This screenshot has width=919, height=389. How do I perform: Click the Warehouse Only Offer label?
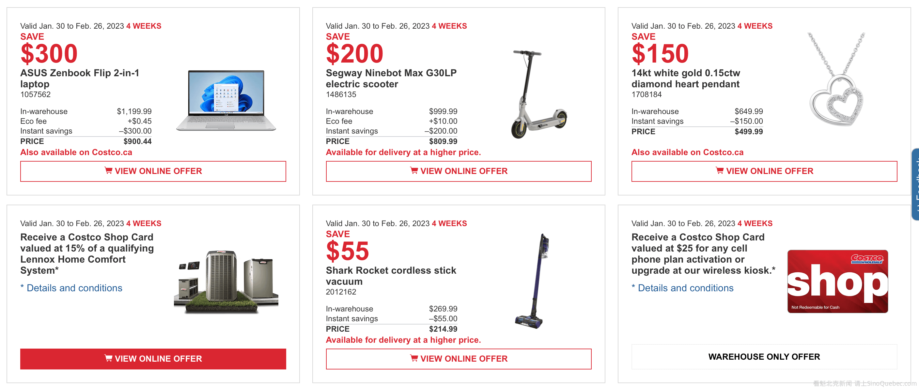click(764, 356)
